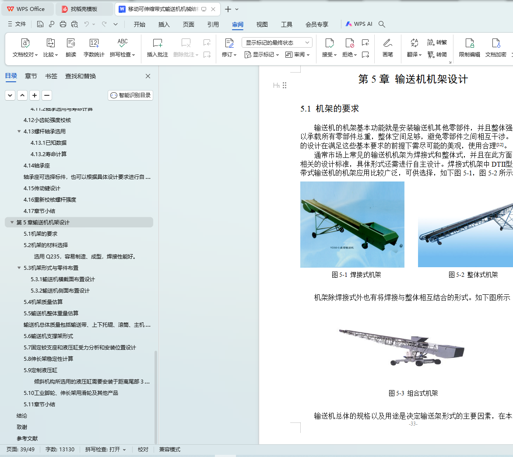Click 页面: 39/49 in status bar
This screenshot has width=513, height=457.
point(20,450)
